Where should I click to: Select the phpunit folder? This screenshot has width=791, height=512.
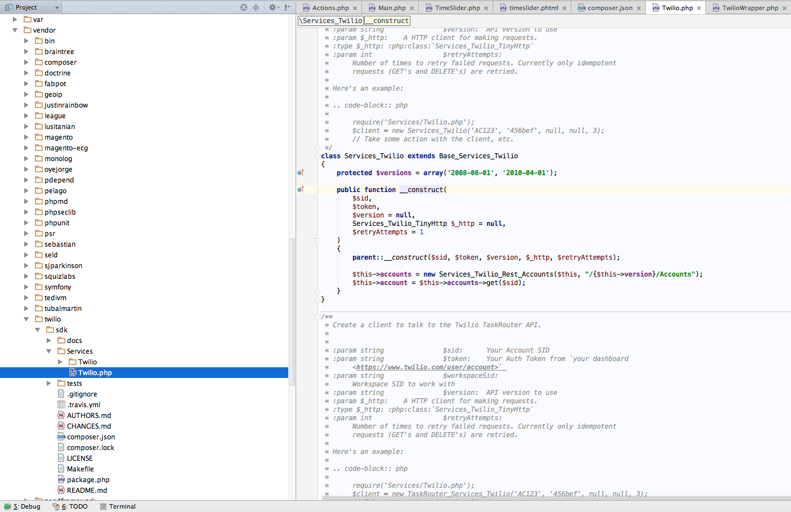[x=57, y=223]
